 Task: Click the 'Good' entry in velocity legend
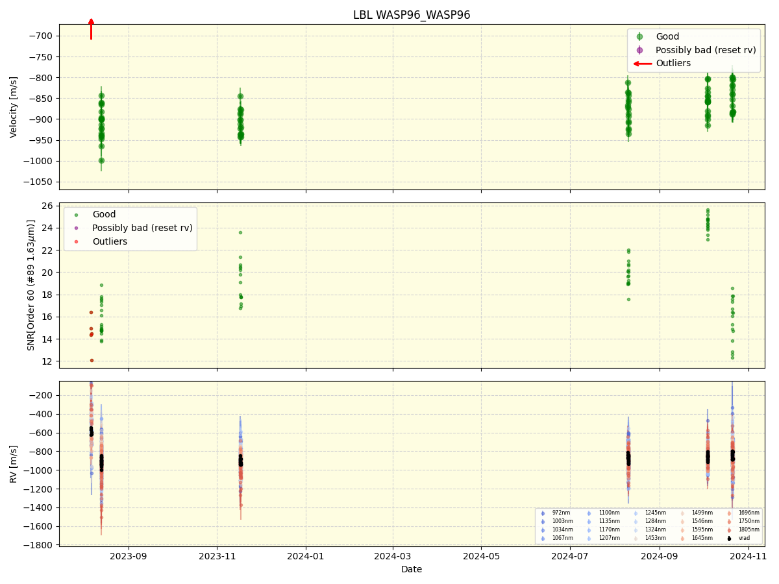click(x=667, y=36)
